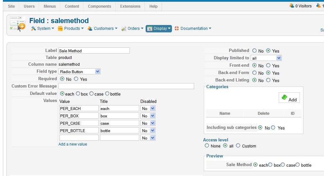
Task: Select bottle as Default value
Action: click(107, 94)
